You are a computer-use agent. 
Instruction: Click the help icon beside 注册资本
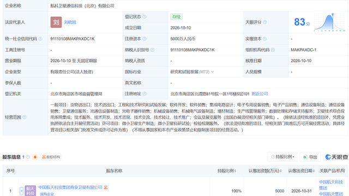145,39
